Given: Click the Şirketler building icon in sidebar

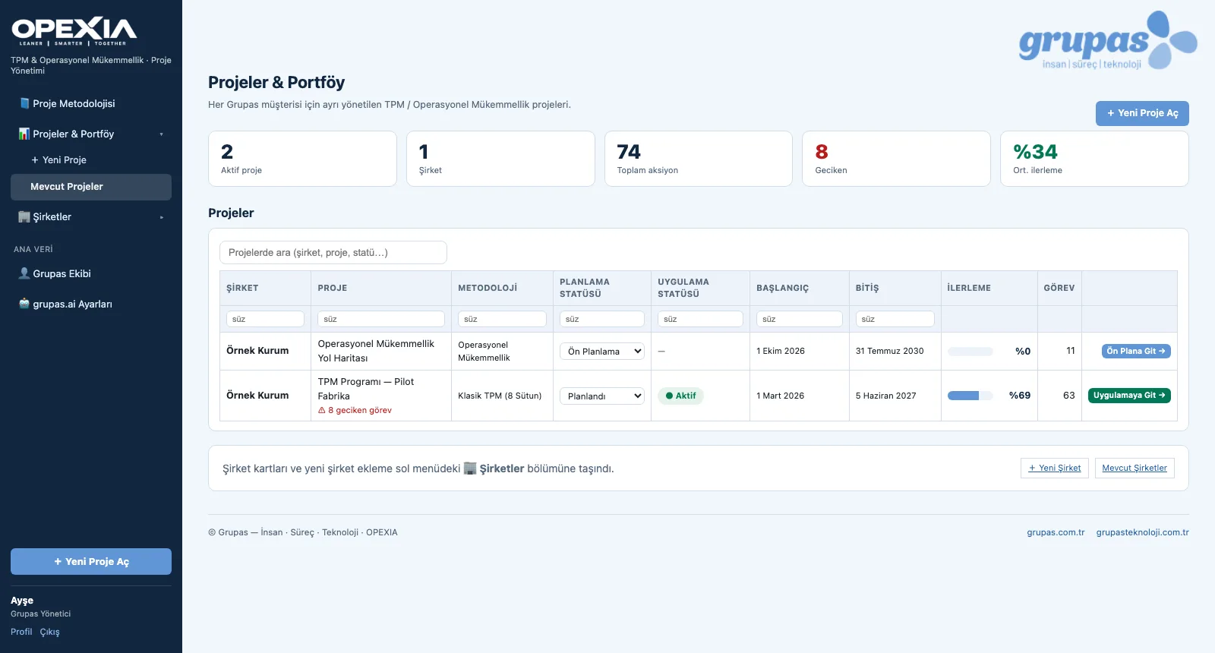Looking at the screenshot, I should 24,217.
